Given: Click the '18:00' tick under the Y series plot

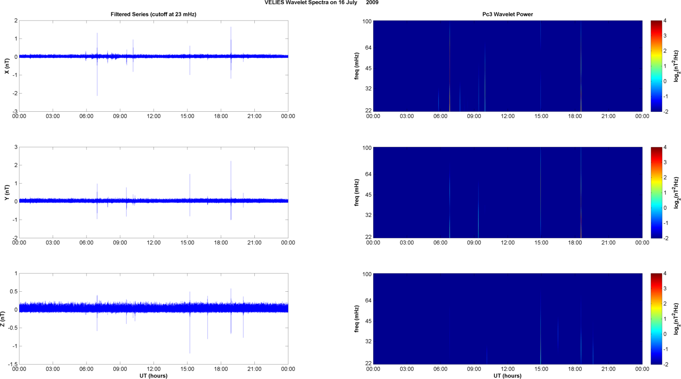Looking at the screenshot, I should (221, 243).
